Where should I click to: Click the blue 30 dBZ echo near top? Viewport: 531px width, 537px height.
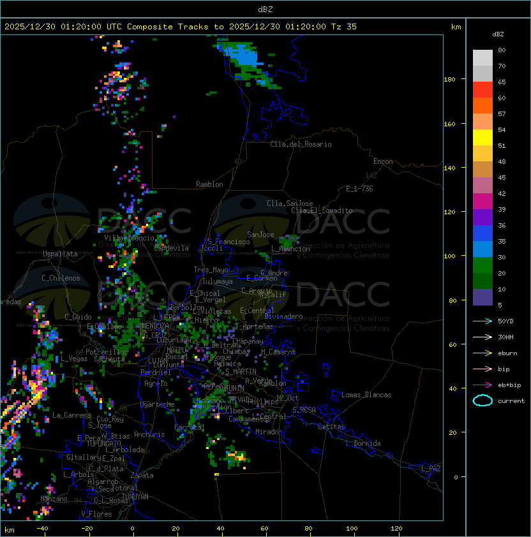coord(243,55)
